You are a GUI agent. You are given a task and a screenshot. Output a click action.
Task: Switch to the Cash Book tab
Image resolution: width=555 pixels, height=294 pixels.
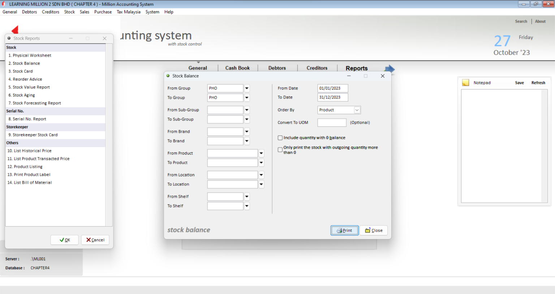pyautogui.click(x=237, y=68)
